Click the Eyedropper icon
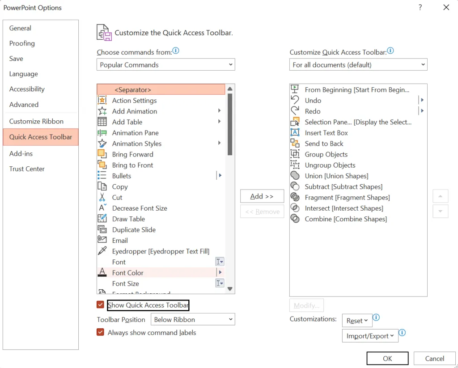 pos(102,251)
